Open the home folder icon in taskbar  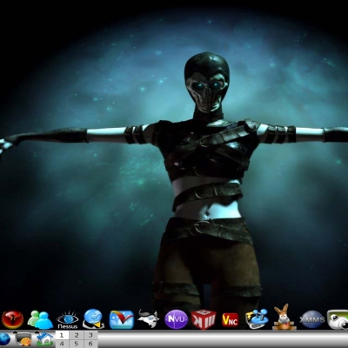44,338
